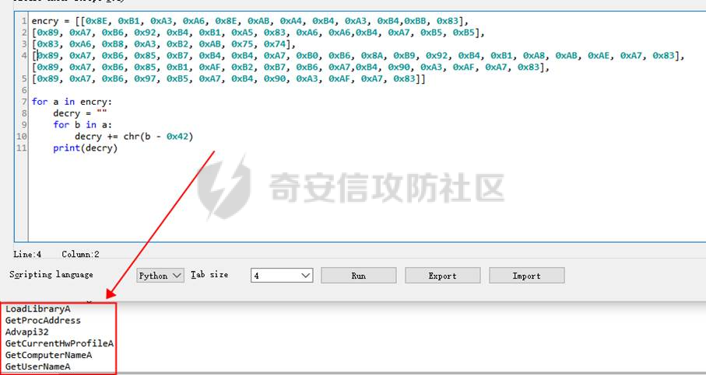Open the Python scripting language dropdown
Viewport: 706px width, 375px height.
tap(160, 276)
